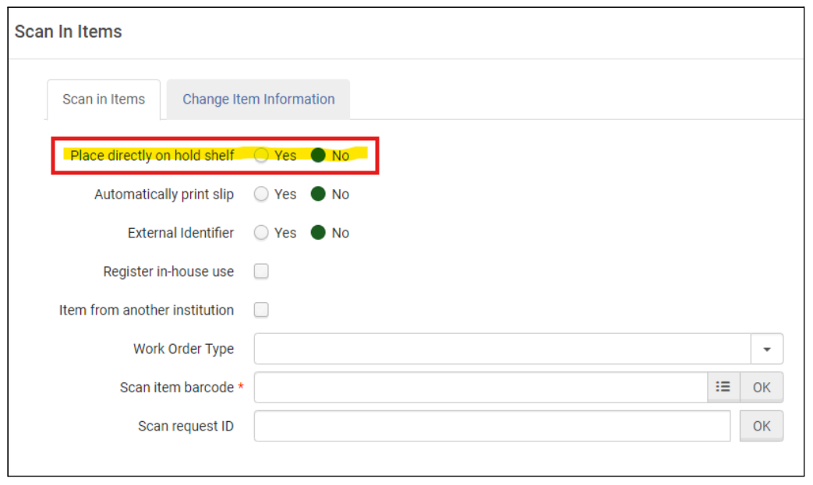Image resolution: width=813 pixels, height=485 pixels.
Task: Focus the Scan request ID text field
Action: [492, 426]
